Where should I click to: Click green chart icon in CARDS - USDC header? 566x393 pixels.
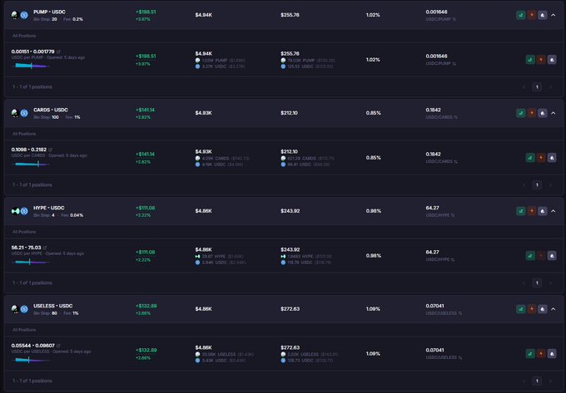520,113
